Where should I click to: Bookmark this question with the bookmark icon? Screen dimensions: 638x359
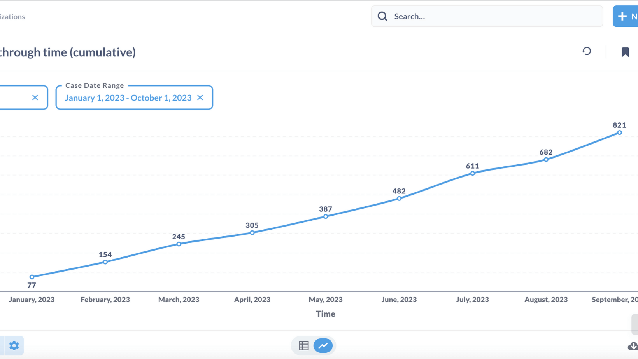tap(625, 52)
